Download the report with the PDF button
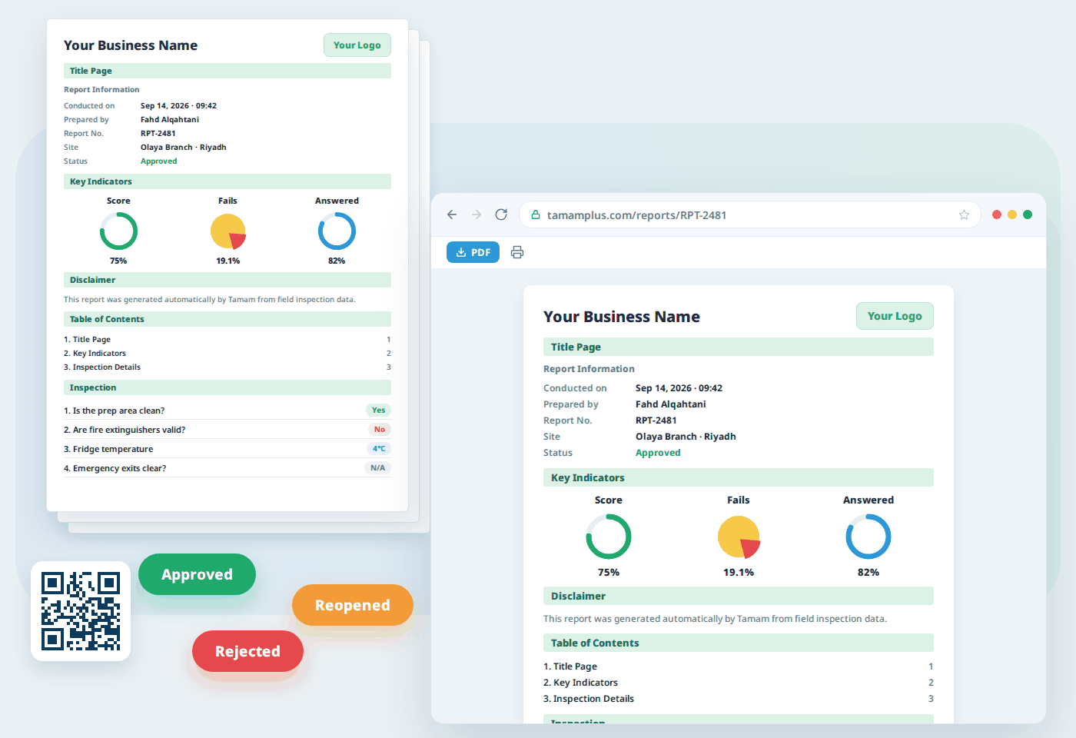This screenshot has height=738, width=1076. point(473,252)
